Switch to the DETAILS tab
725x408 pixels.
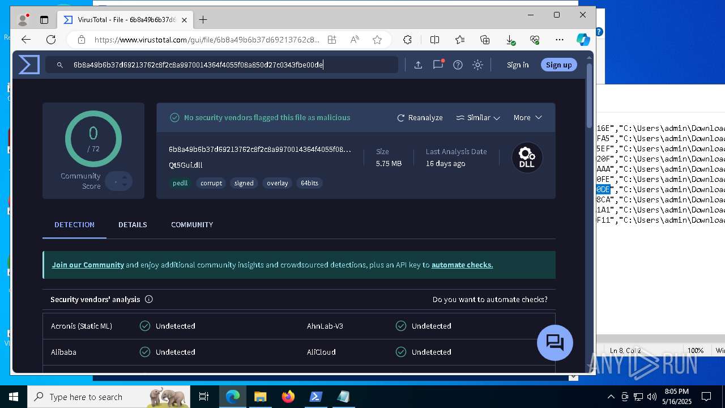pos(133,225)
